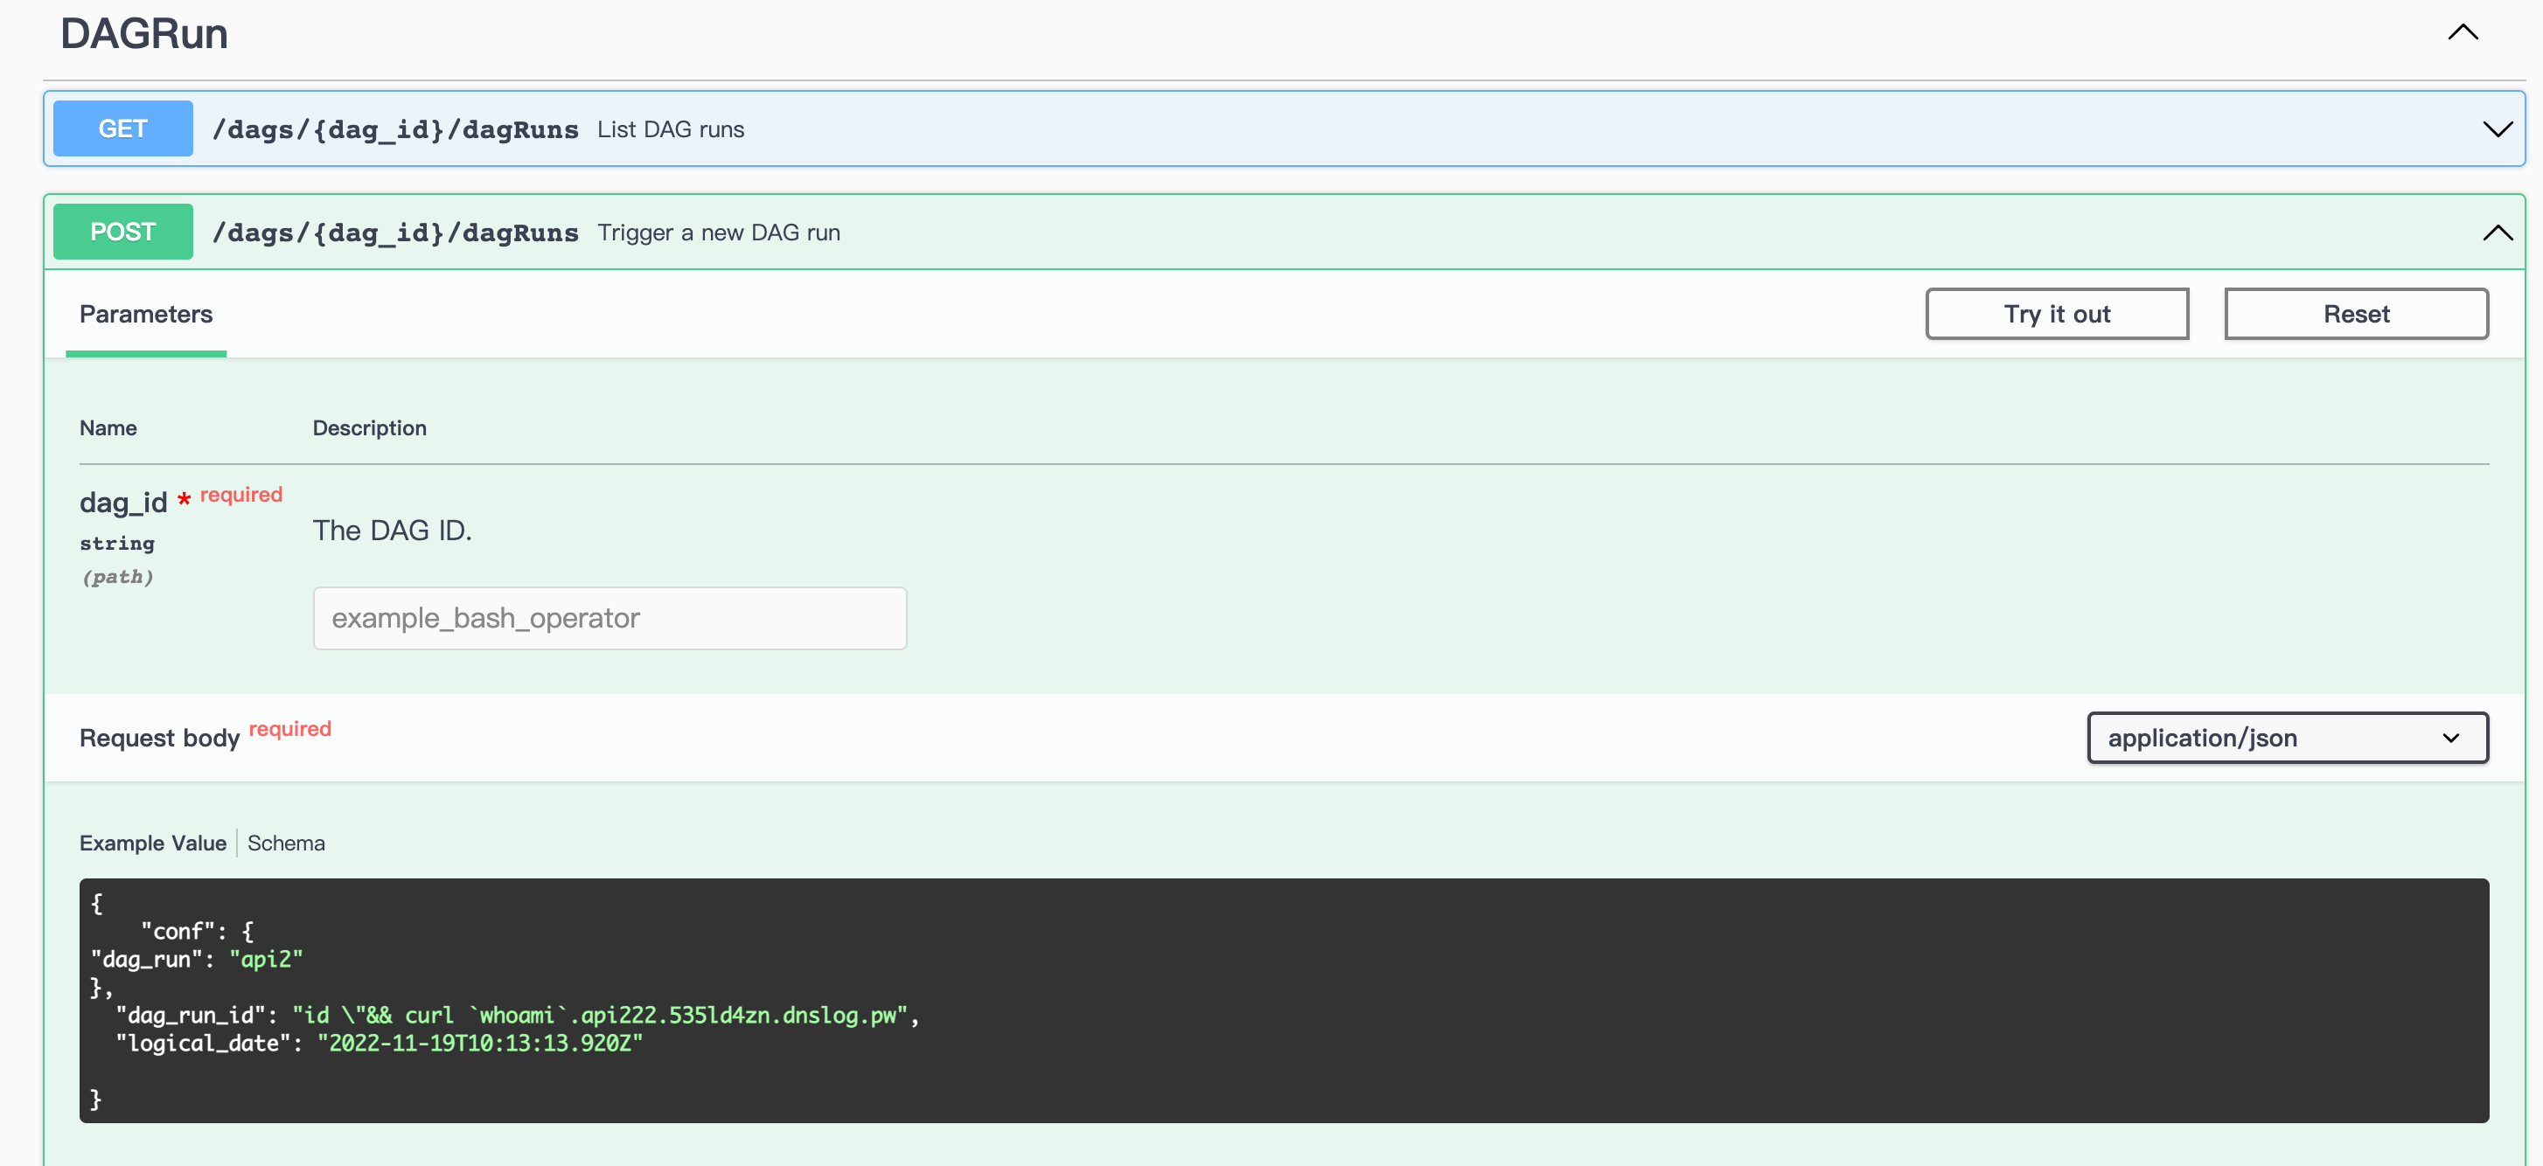Click the Description column header

point(369,428)
